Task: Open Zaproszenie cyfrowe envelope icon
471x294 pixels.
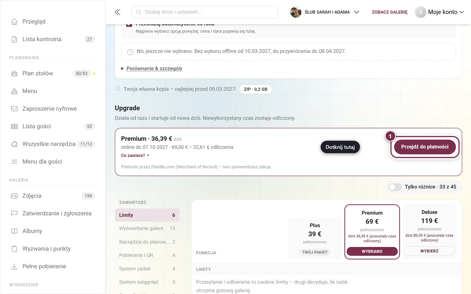Action: coord(14,109)
